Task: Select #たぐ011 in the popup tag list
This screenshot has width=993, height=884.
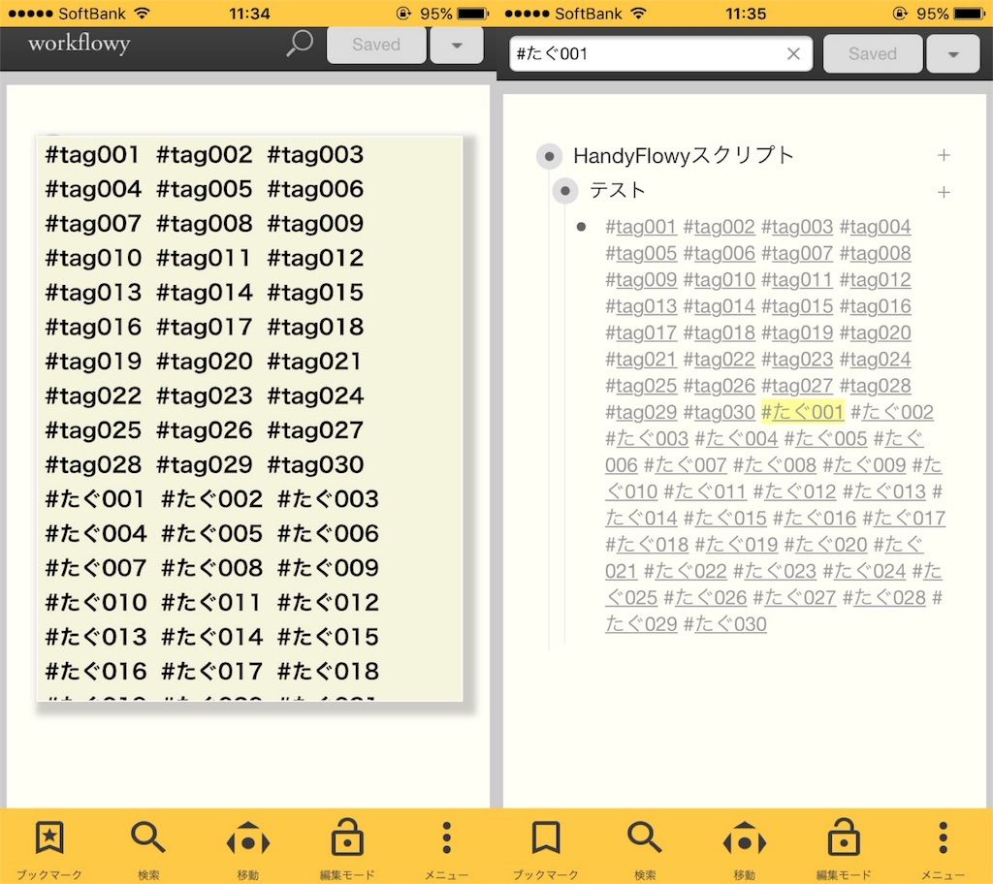Action: (x=210, y=602)
